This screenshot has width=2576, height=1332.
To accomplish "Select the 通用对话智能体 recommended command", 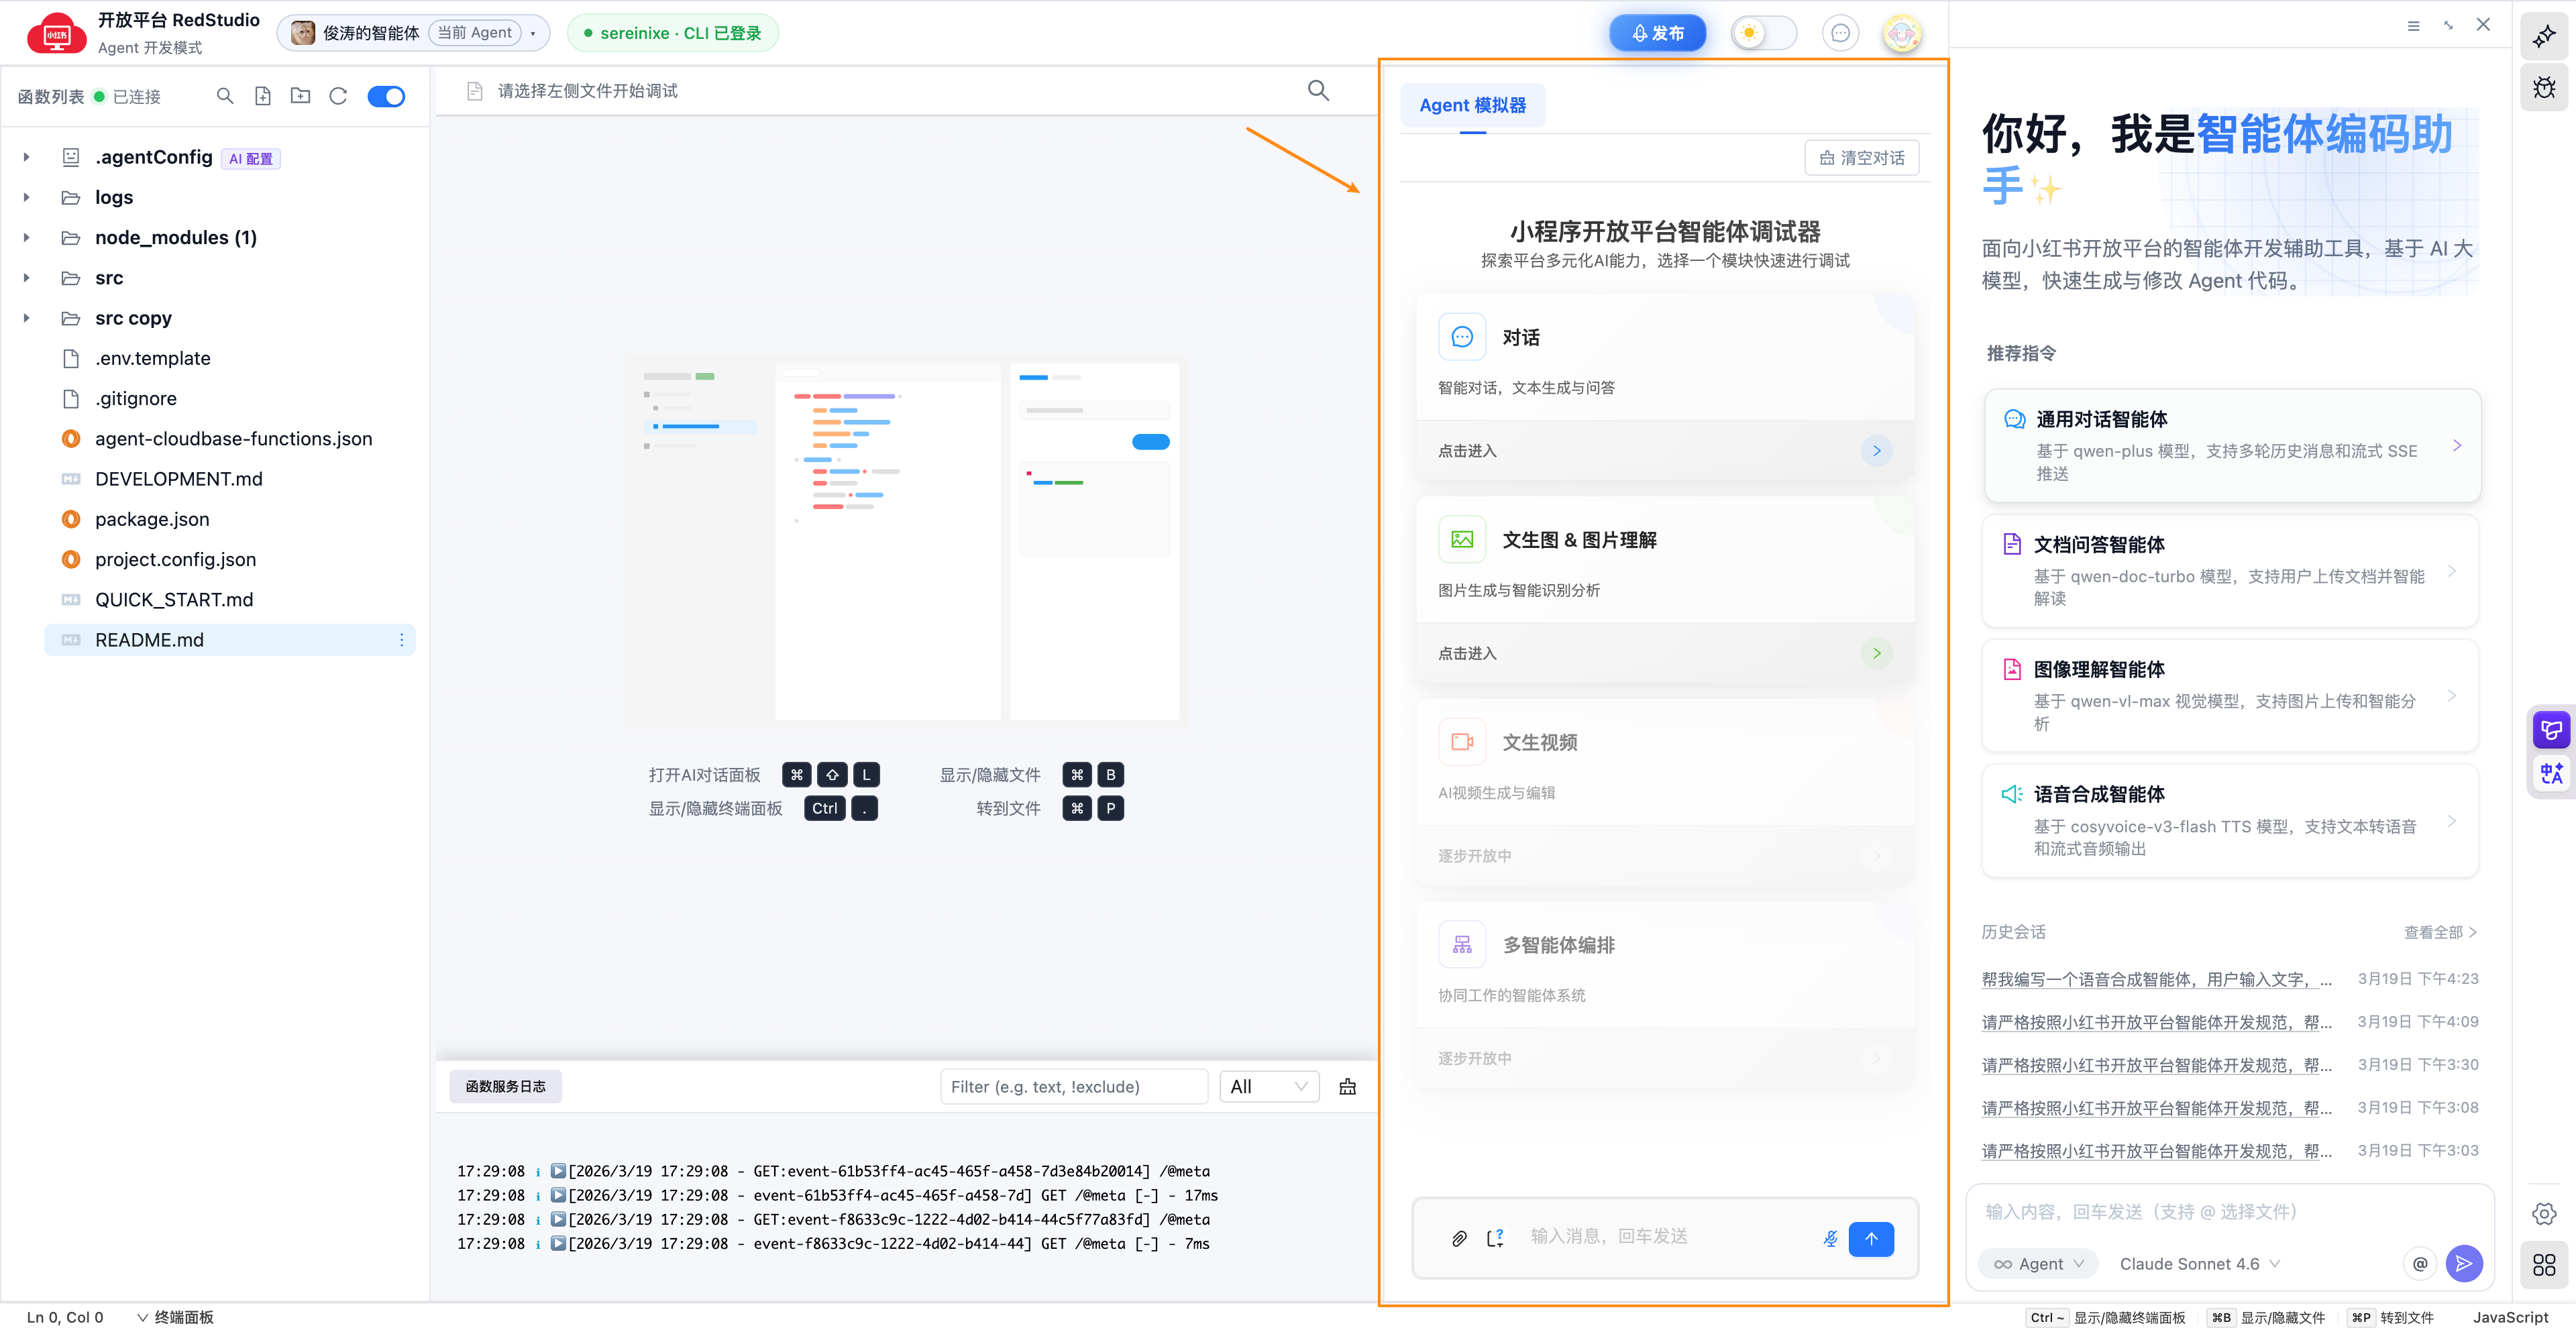I will pyautogui.click(x=2231, y=445).
